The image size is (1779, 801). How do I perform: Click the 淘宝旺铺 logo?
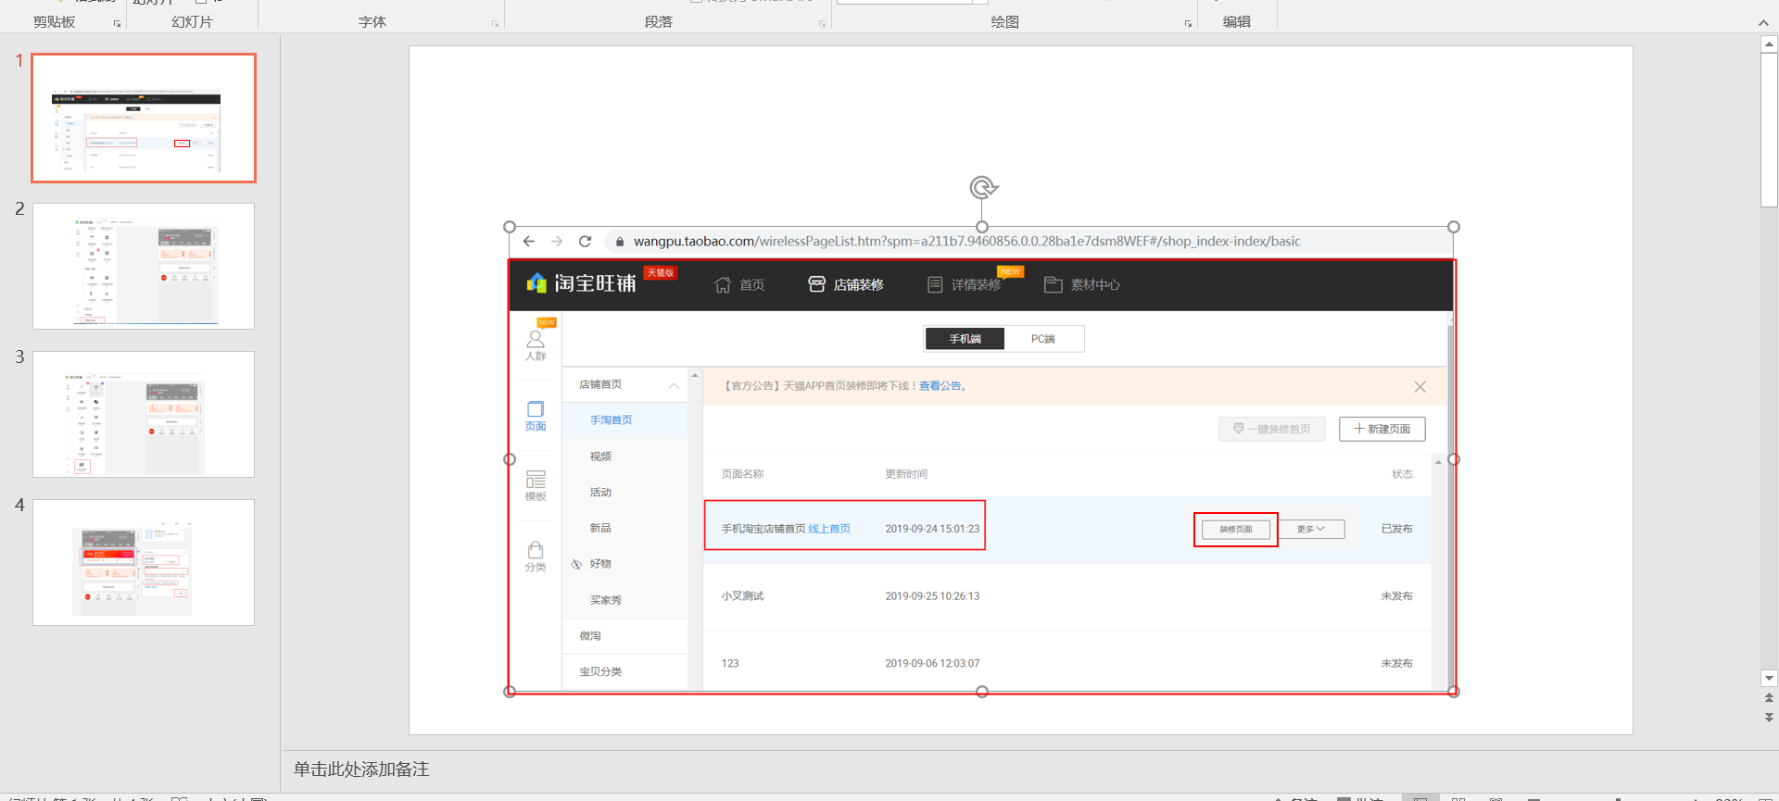[581, 283]
